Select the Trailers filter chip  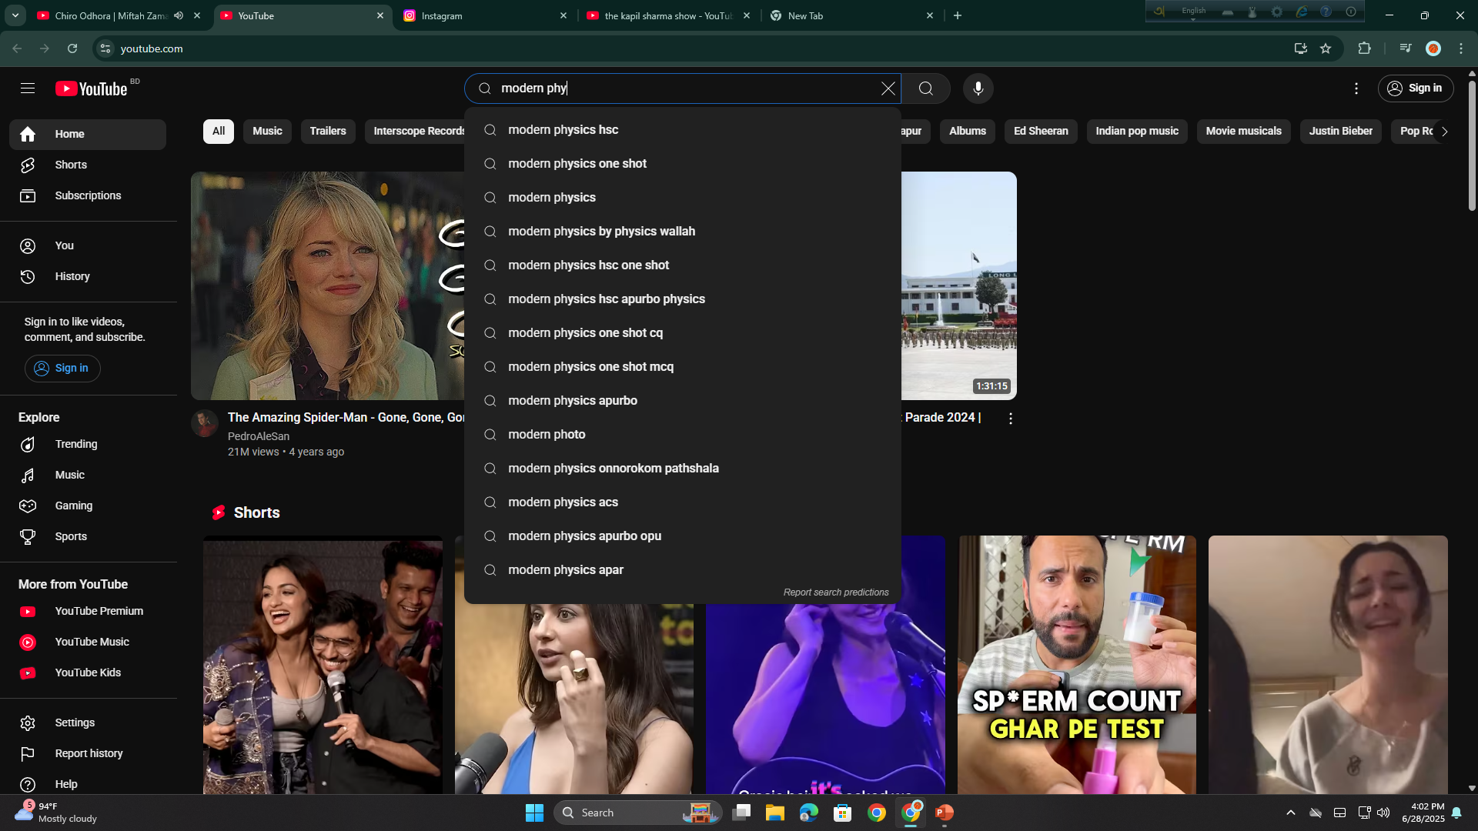point(328,131)
